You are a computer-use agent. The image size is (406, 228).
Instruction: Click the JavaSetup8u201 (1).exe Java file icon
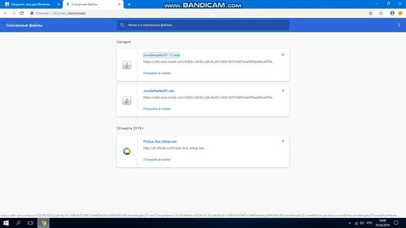pos(127,65)
